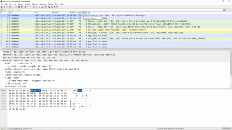Screen dimensions: 232x130
Task: Expand the Frame 1 tree node
Action: (x=1, y=52)
